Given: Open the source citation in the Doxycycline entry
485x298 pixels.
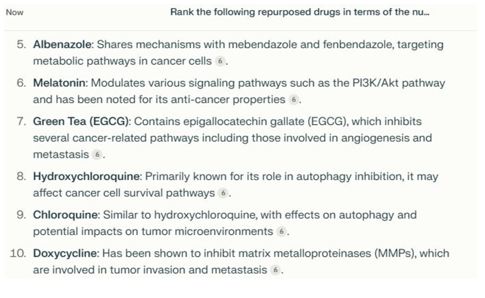Looking at the screenshot, I should point(275,269).
